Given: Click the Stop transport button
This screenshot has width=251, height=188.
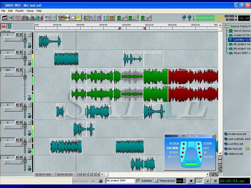Looking at the screenshot, I should tap(191, 181).
